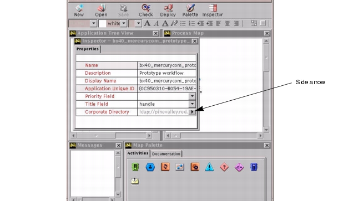Click the underlined A formatting icon
Viewport: 338px width, 201px height.
[165, 23]
